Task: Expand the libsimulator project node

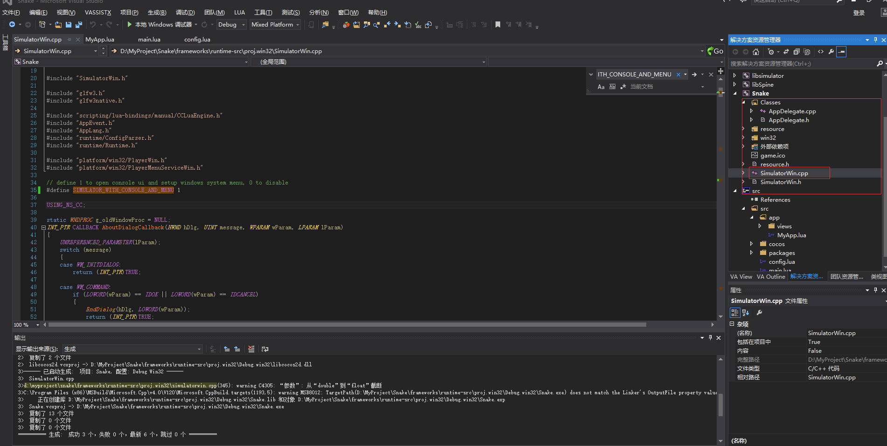Action: point(735,75)
